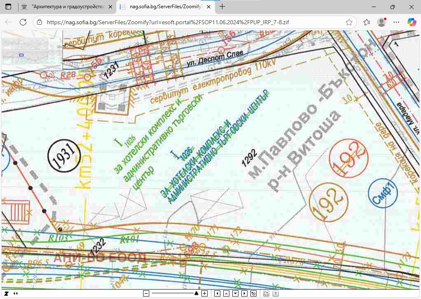Close the nag.sofia.bg Zoomify tab
The height and width of the screenshot is (299, 421).
click(209, 7)
